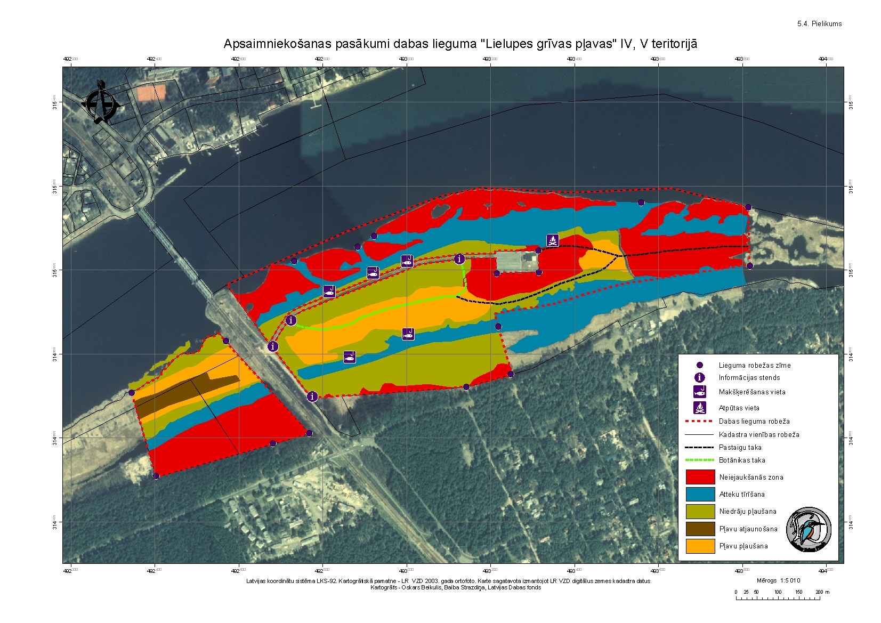Screen dimensions: 881x623
Task: Click the green Botānikas taka line sample in the legend
Action: click(x=699, y=460)
